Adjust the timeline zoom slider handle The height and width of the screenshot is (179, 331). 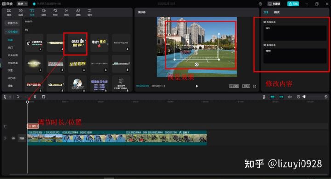click(x=304, y=97)
